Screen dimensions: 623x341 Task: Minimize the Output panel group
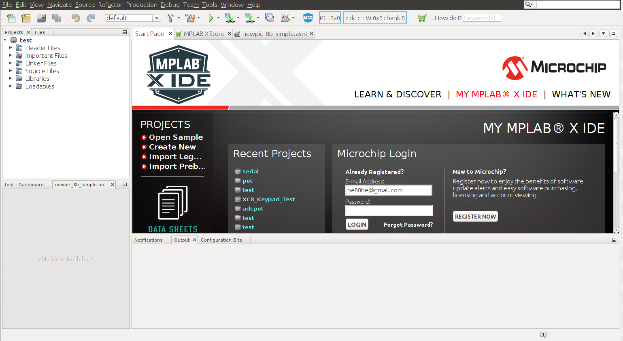tap(614, 240)
